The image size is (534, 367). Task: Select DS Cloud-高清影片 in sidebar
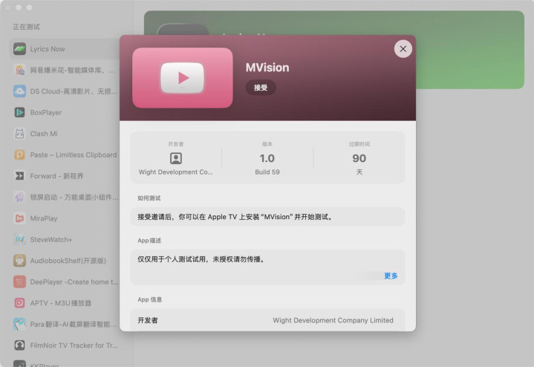click(65, 91)
